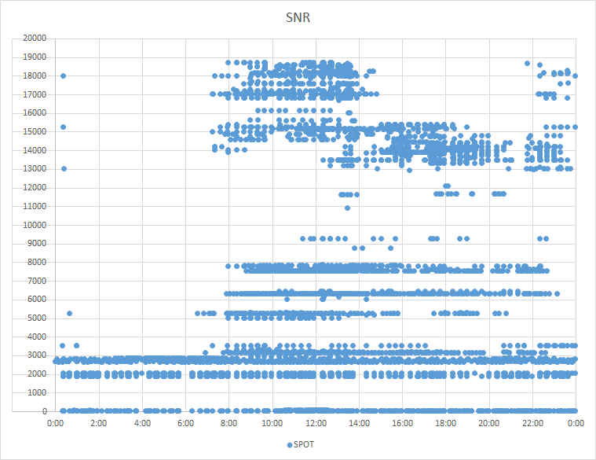
Task: Select the rightmost 0:00 axis label
Action: click(576, 423)
